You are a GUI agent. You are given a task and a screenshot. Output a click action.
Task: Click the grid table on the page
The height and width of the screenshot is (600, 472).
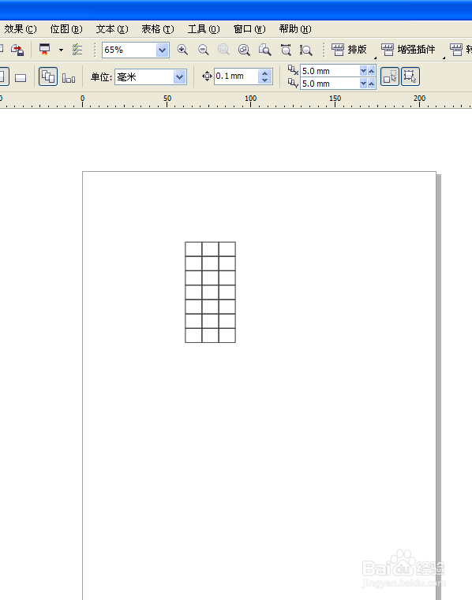(x=210, y=293)
